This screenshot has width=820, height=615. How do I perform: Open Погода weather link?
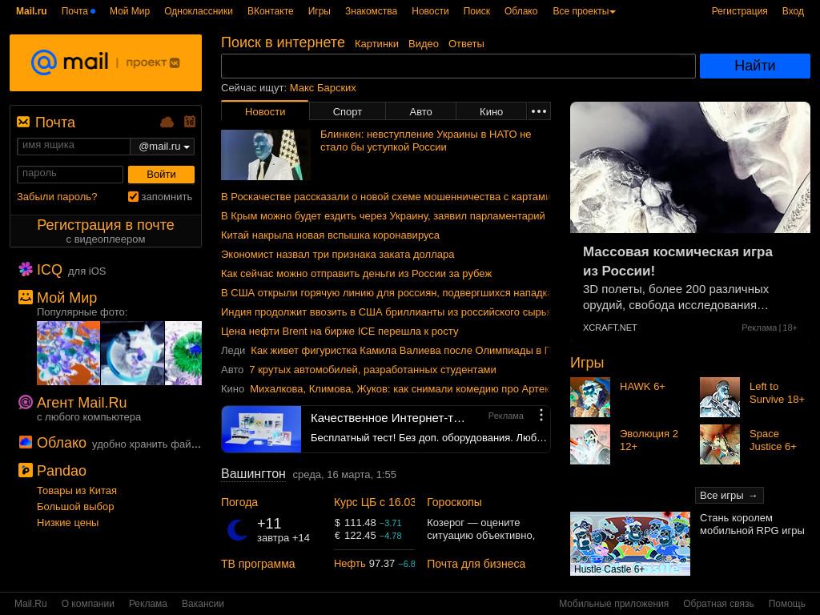tap(239, 502)
